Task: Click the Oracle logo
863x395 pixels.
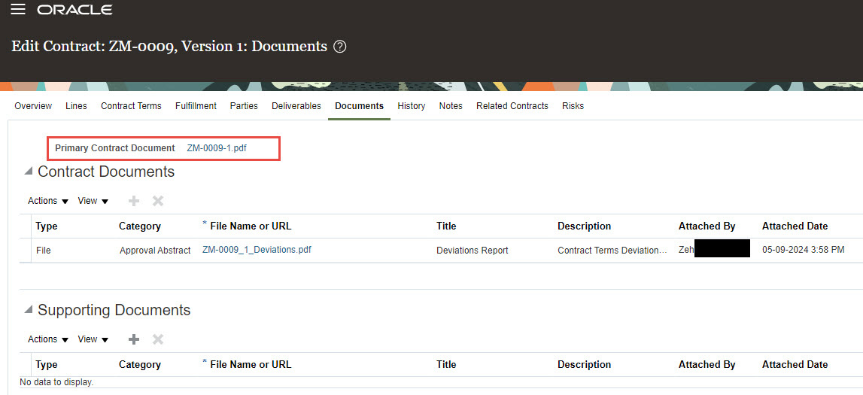Action: [x=74, y=10]
